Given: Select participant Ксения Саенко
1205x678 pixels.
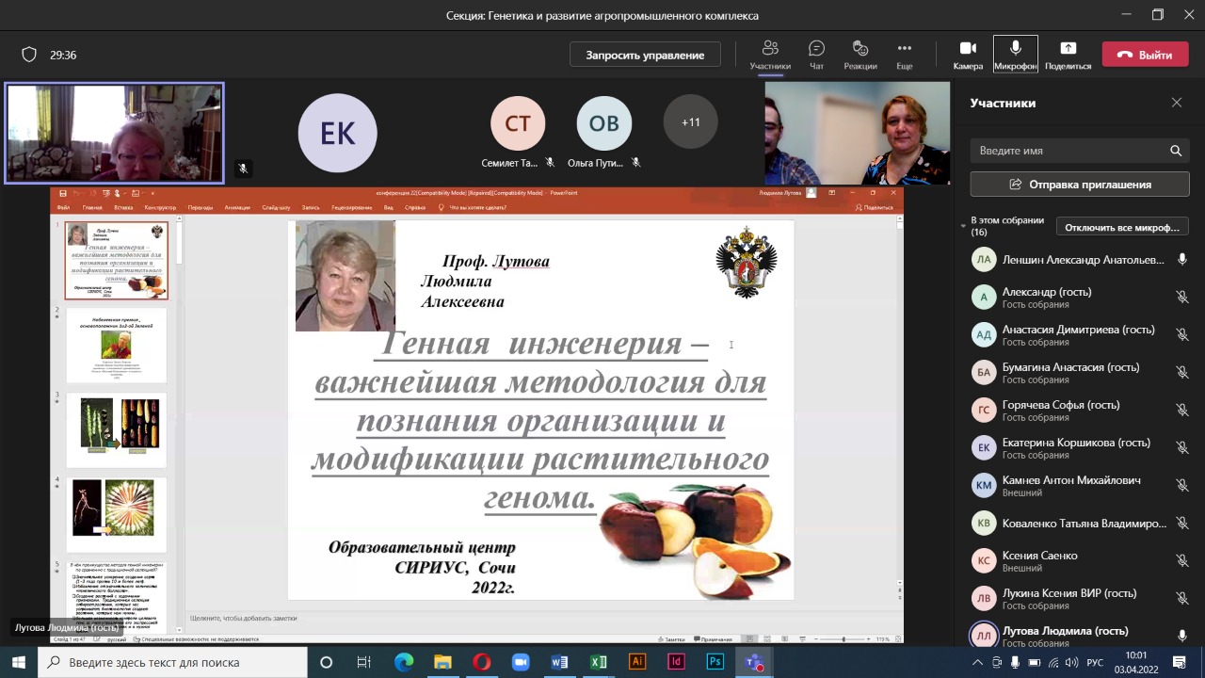Looking at the screenshot, I should [1080, 560].
